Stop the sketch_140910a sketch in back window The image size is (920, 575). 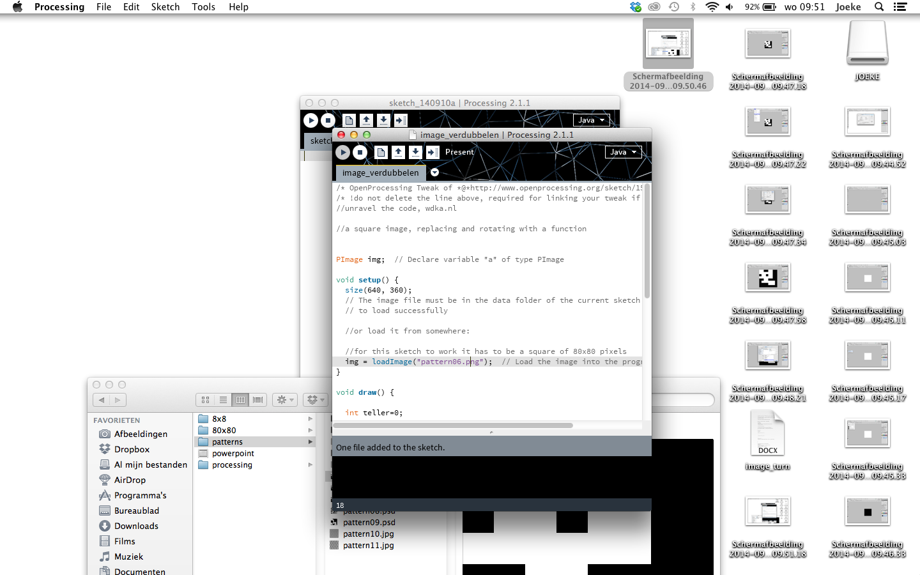tap(328, 120)
